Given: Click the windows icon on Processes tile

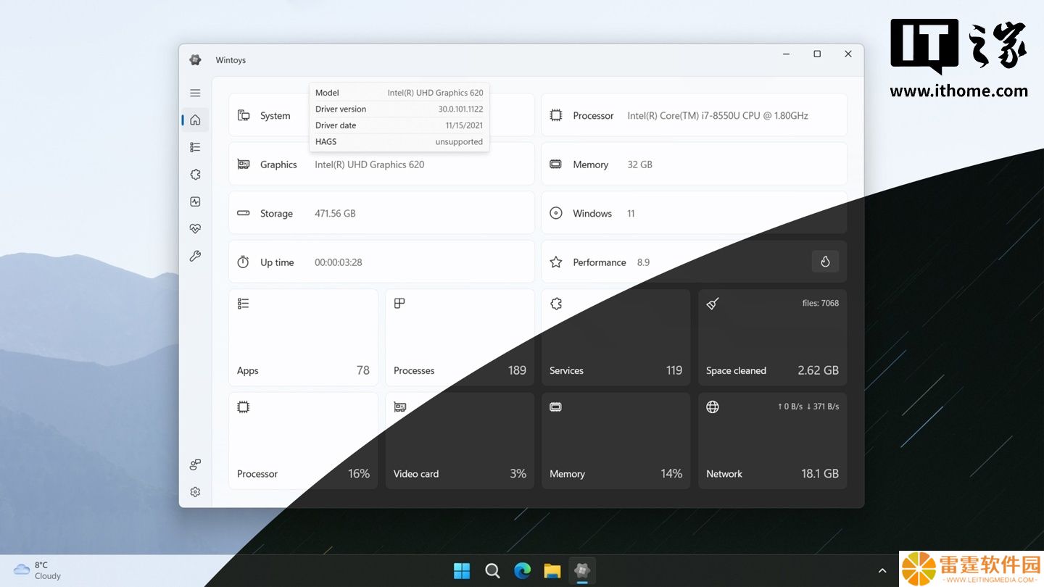Looking at the screenshot, I should pyautogui.click(x=399, y=304).
